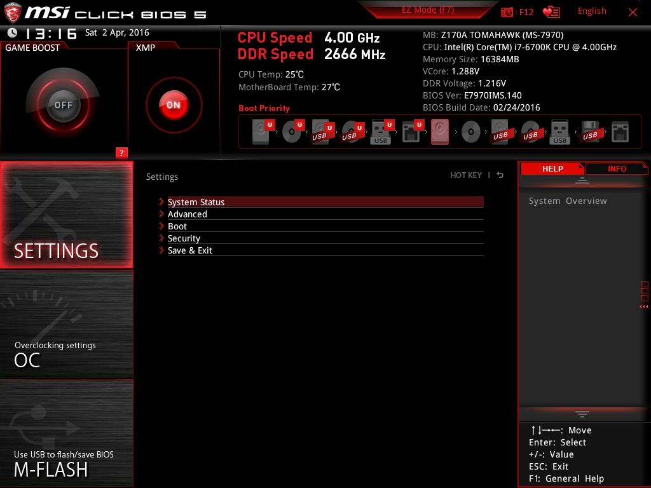Expand the chevron beside Security
Screen dimensions: 651x488
pos(161,238)
